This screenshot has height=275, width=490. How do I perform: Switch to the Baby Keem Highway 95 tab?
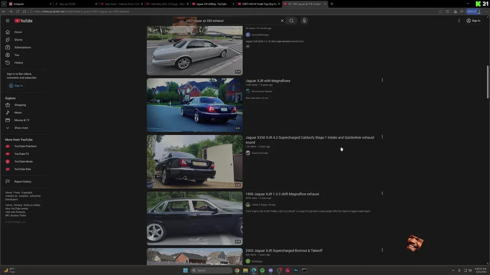122,4
